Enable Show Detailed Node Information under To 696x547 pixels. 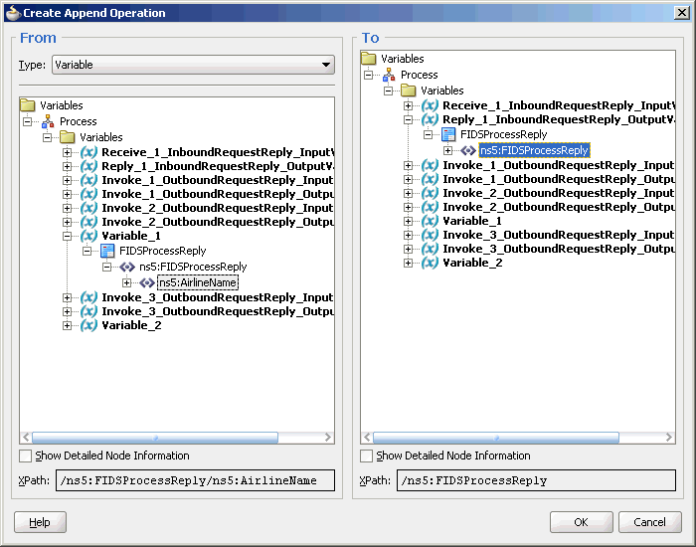click(x=367, y=456)
